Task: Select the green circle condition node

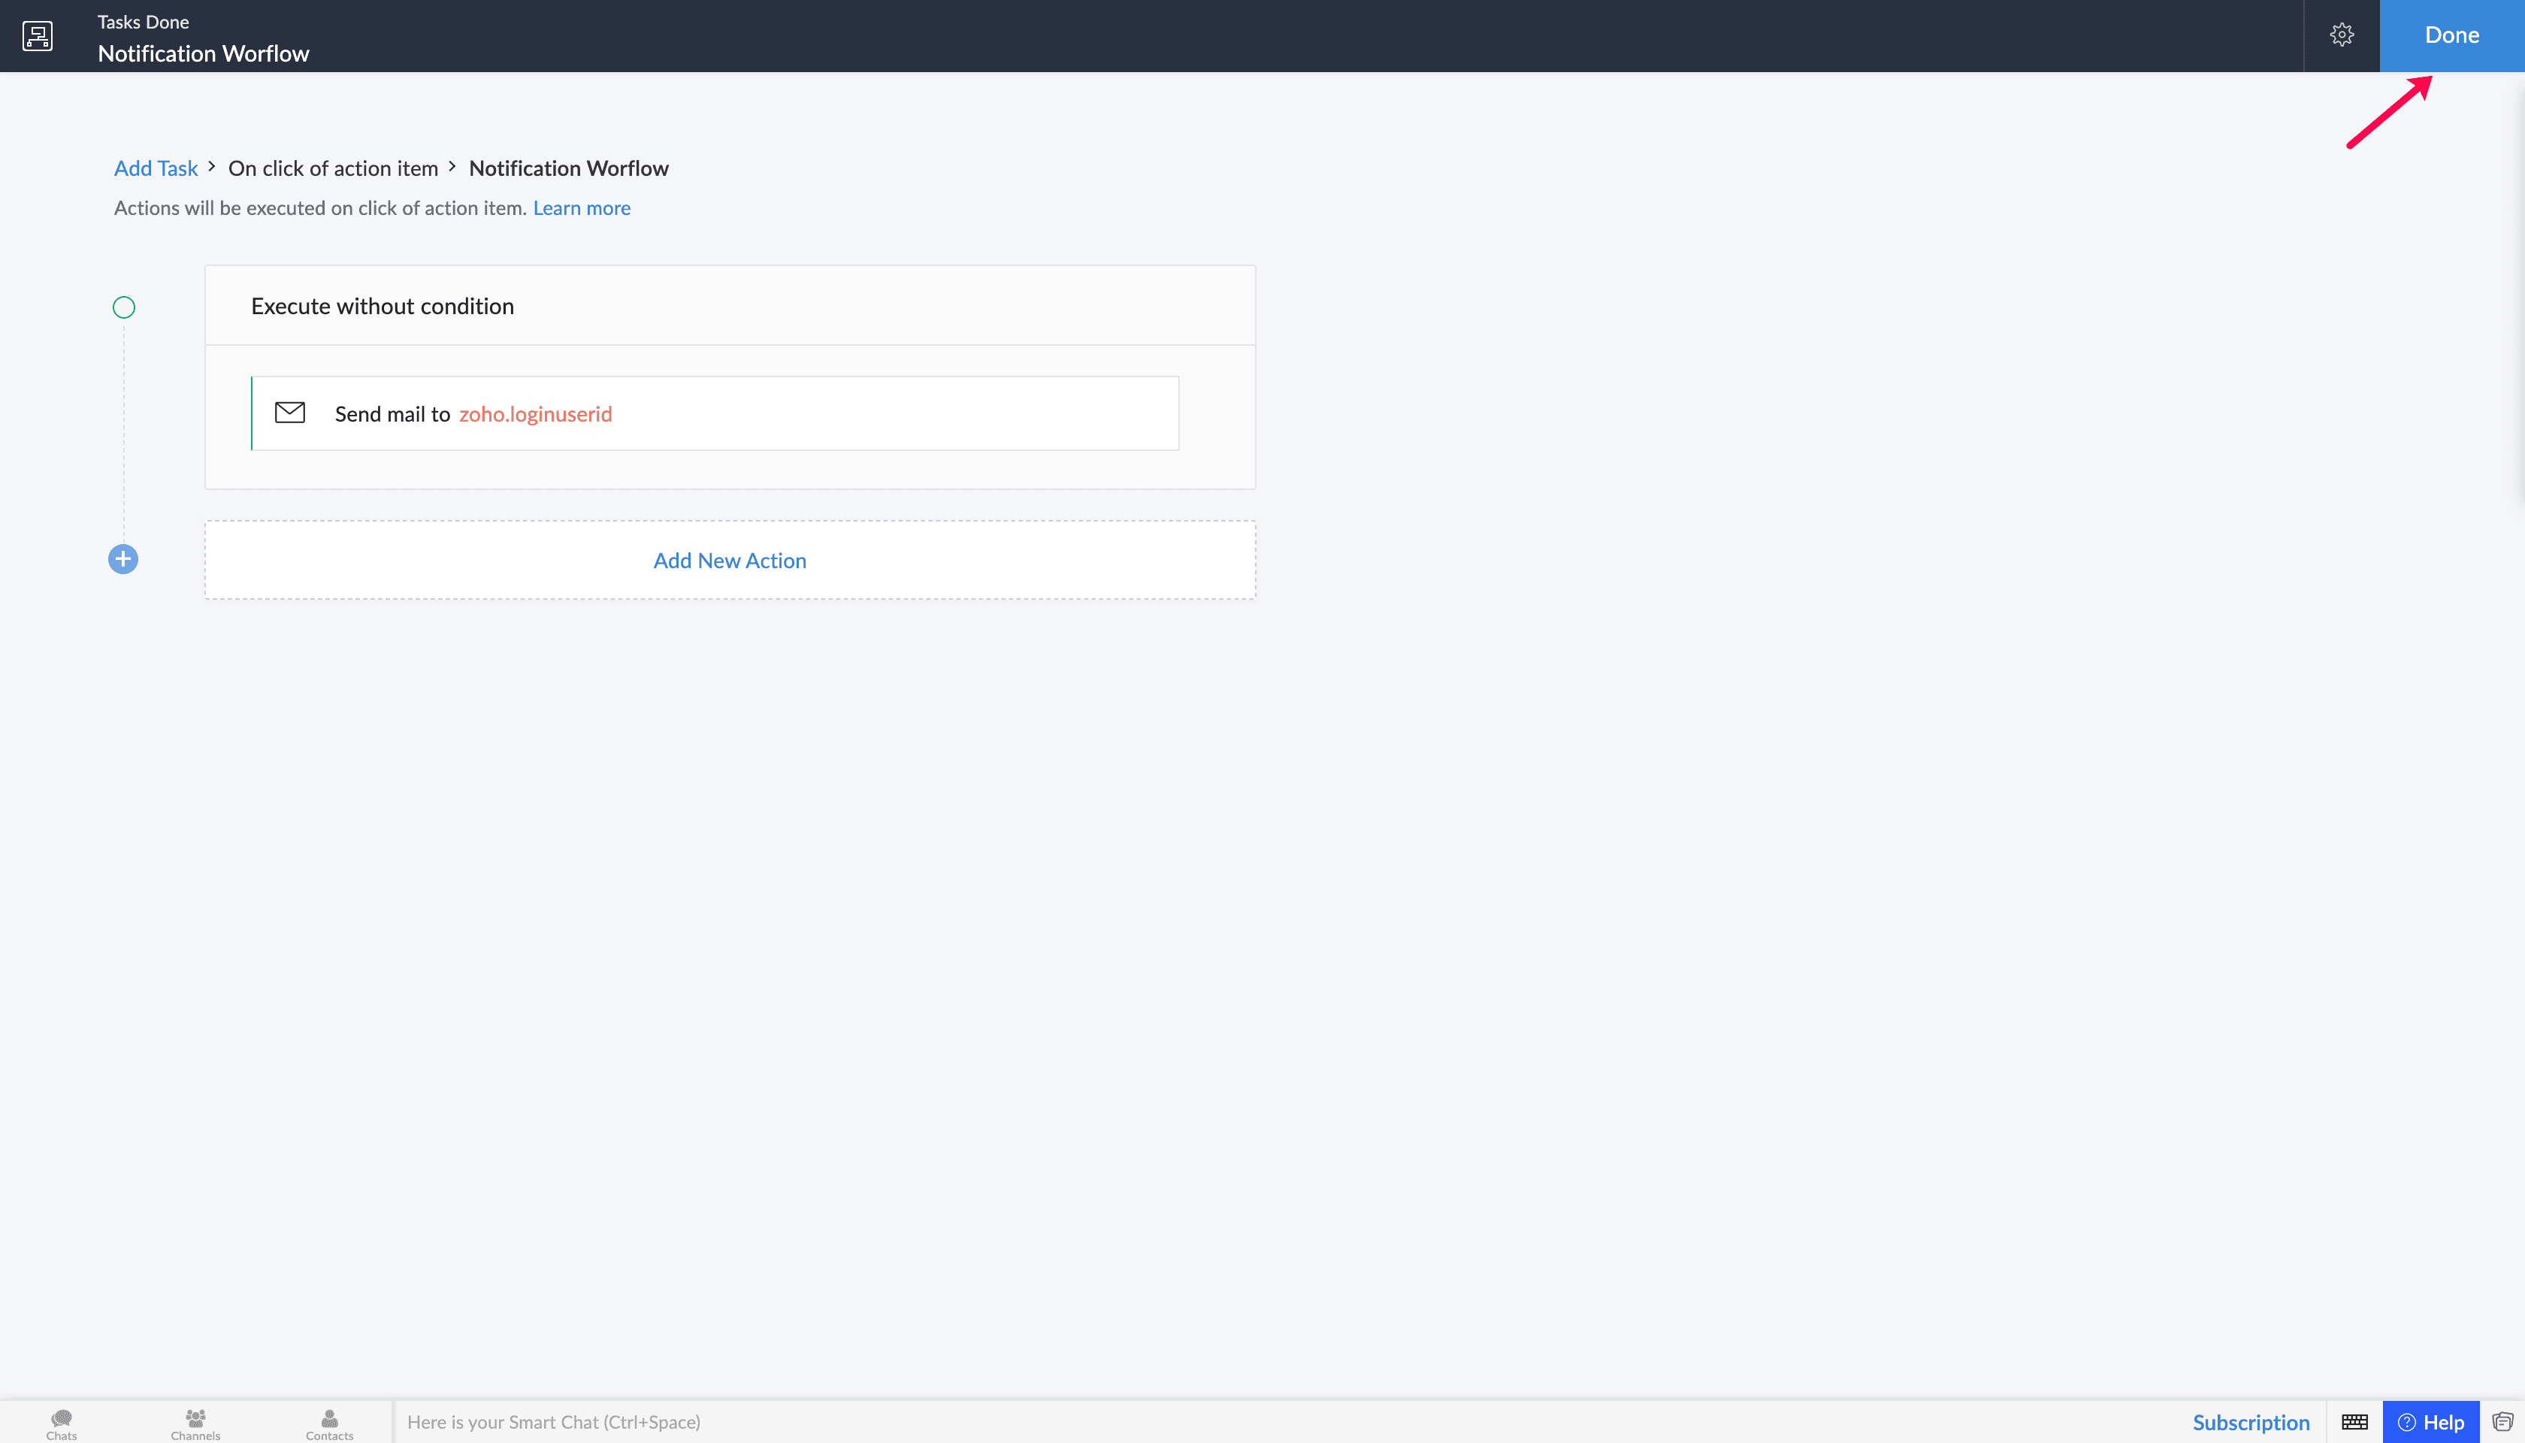Action: click(124, 307)
